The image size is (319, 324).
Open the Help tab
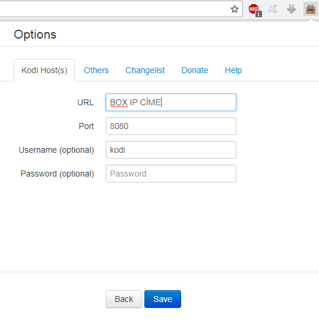[x=233, y=70]
